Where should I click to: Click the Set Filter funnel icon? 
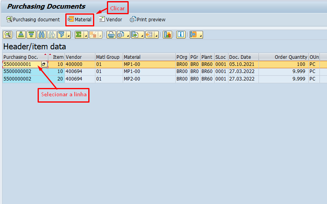(61, 35)
